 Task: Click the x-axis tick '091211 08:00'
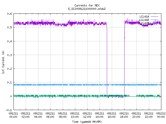point(63,115)
